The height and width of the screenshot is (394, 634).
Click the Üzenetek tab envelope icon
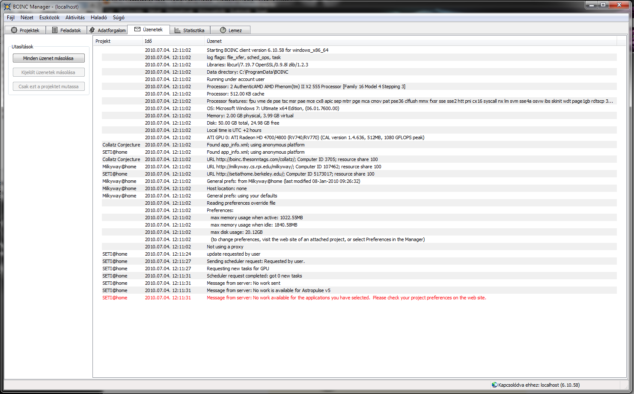click(137, 30)
